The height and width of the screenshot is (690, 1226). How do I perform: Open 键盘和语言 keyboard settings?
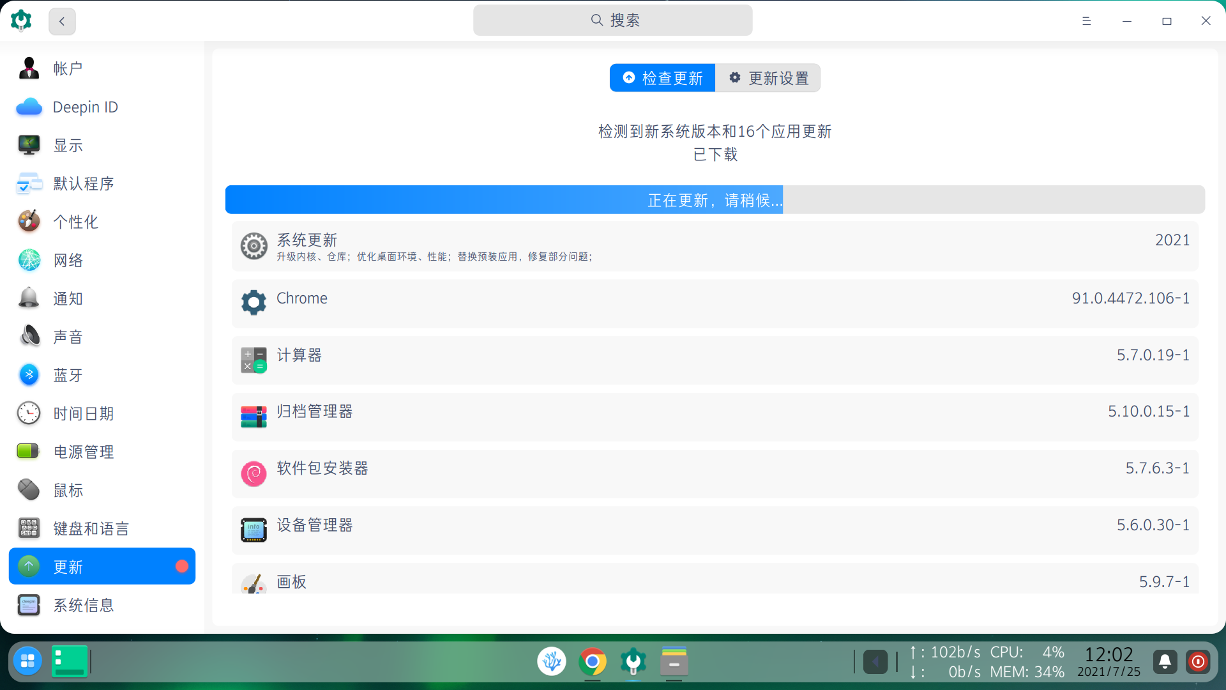(29, 528)
